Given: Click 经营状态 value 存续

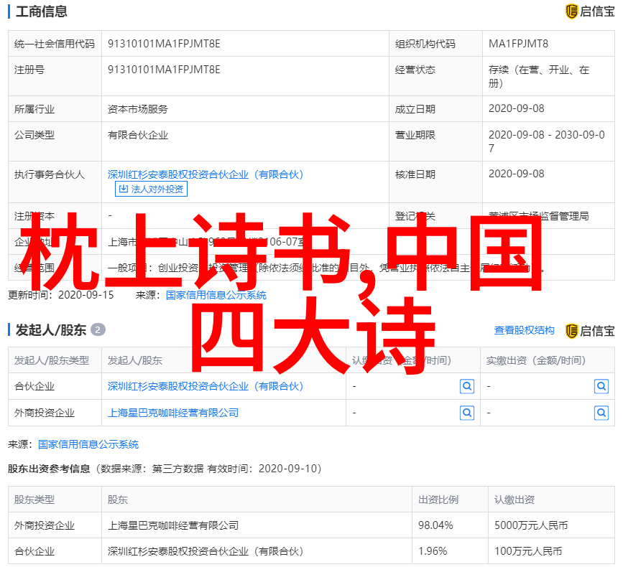Looking at the screenshot, I should tap(539, 76).
